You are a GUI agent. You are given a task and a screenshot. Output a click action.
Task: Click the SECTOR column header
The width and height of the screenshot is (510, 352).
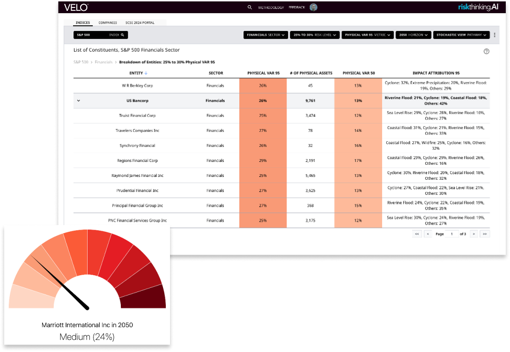pos(216,73)
